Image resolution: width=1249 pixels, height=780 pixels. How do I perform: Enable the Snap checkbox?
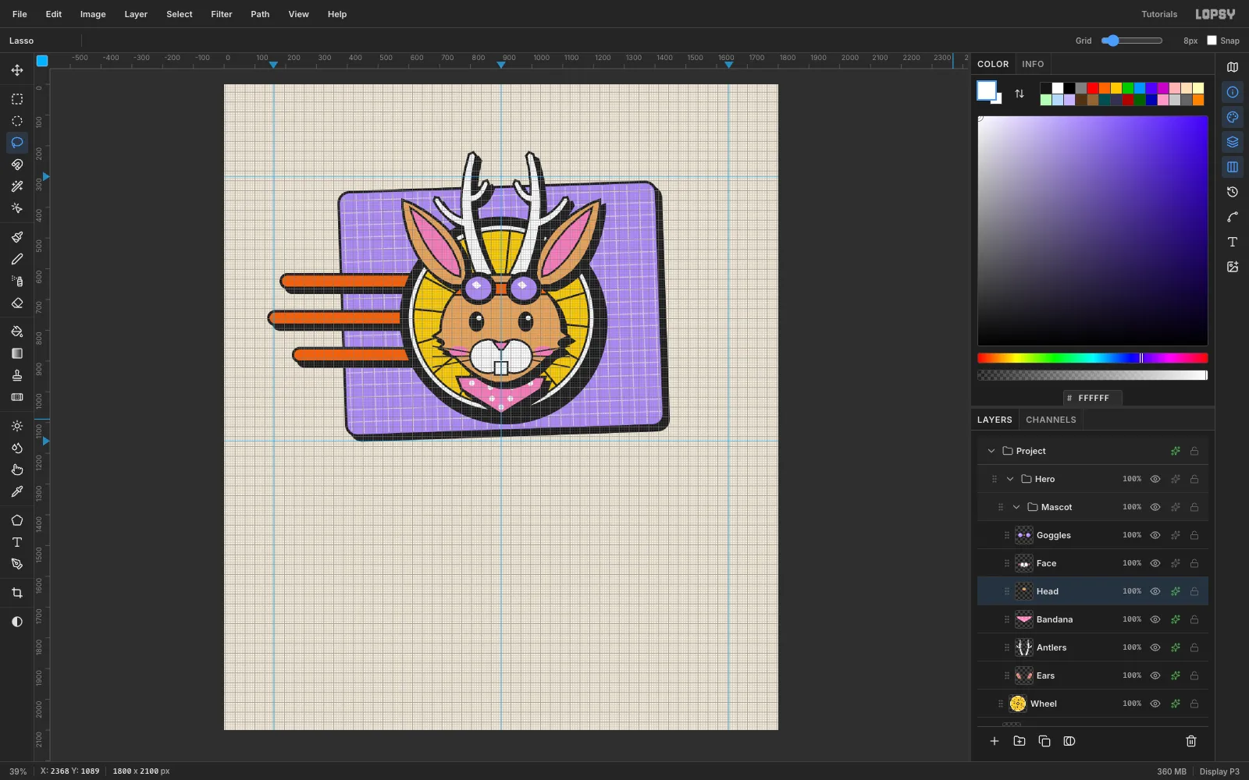click(x=1212, y=41)
